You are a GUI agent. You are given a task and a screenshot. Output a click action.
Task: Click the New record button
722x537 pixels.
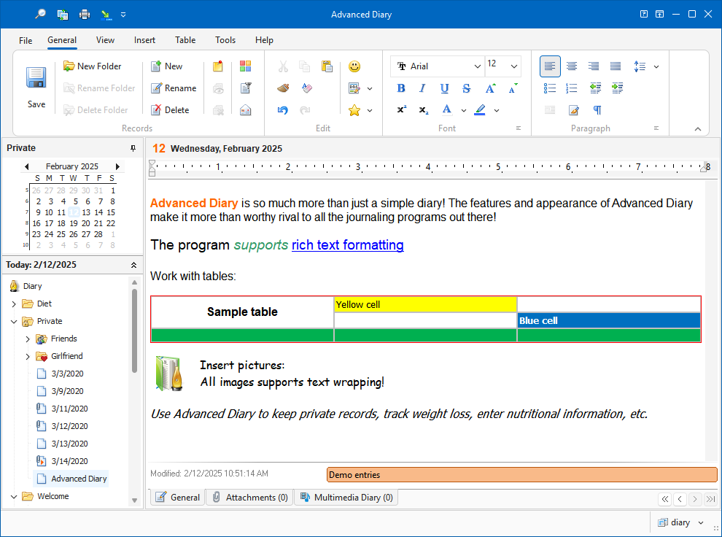[167, 66]
